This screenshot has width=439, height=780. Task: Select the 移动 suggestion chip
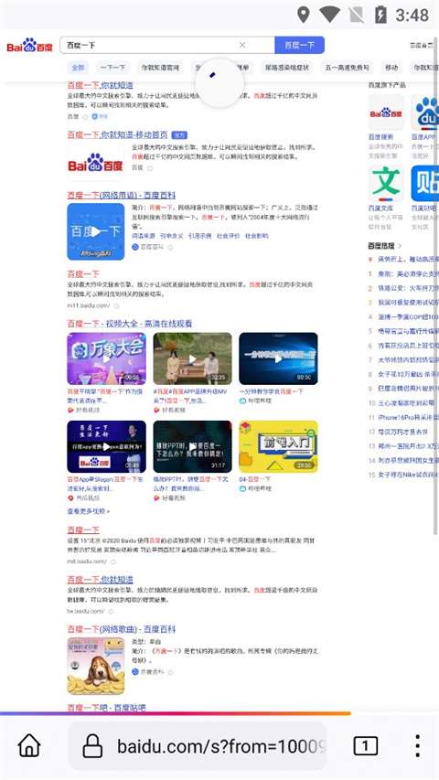tap(391, 67)
